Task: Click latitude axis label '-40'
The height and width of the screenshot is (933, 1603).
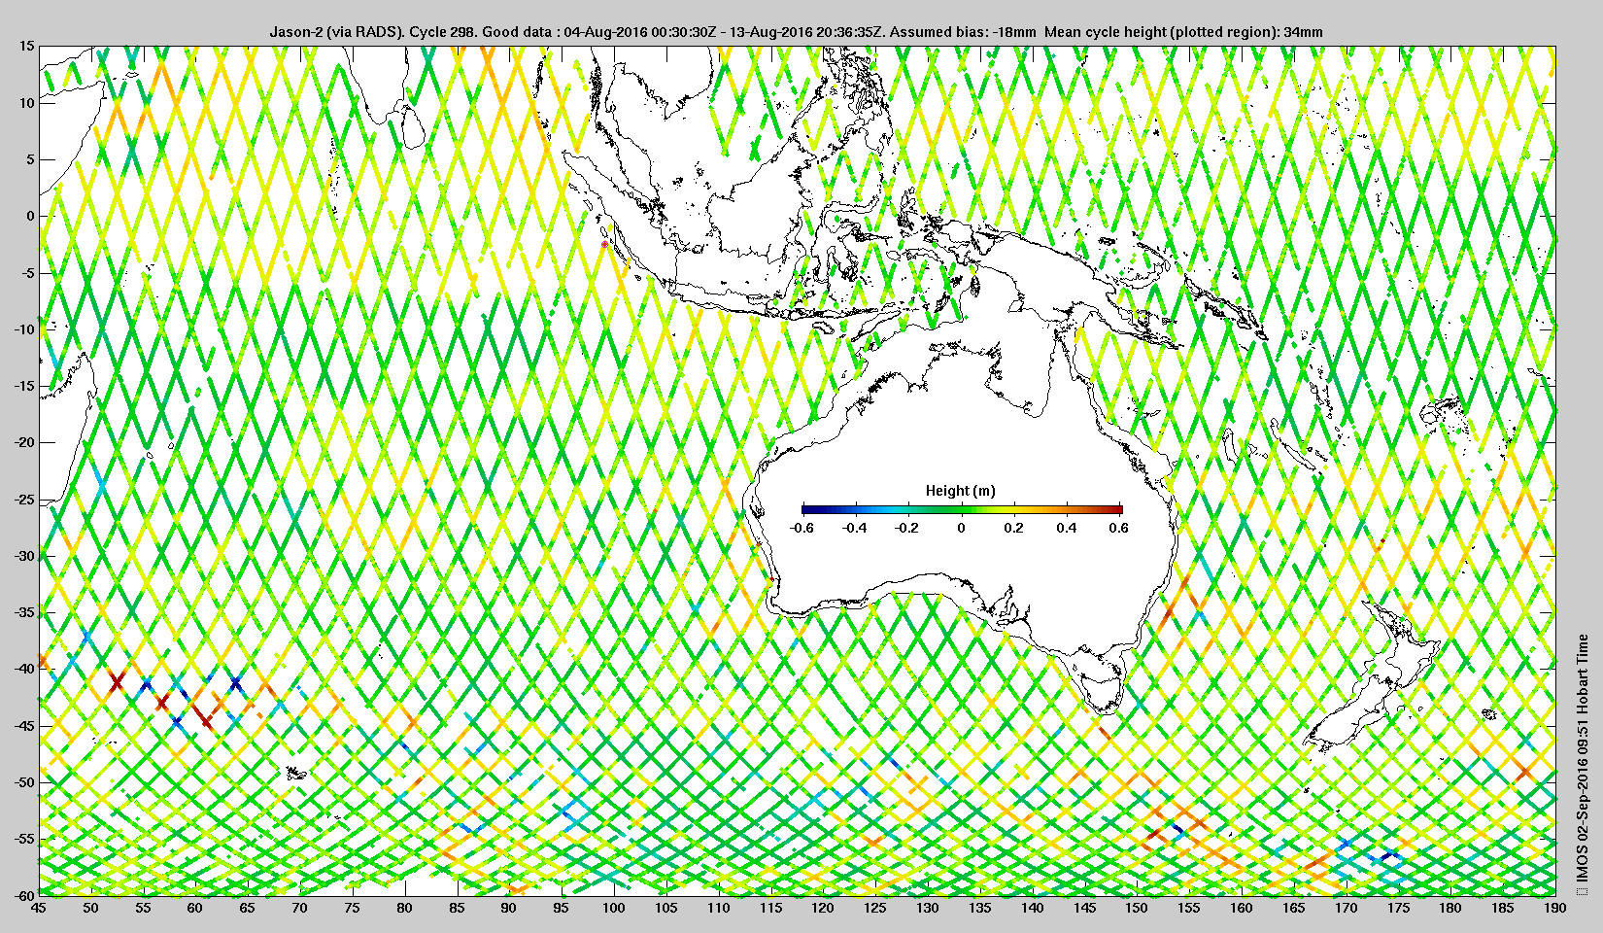Action: pyautogui.click(x=23, y=669)
